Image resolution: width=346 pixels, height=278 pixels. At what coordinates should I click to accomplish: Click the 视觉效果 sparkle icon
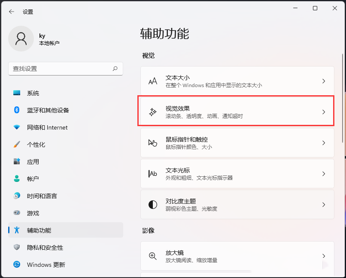[152, 112]
